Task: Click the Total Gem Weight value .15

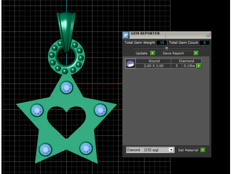Action: pyautogui.click(x=161, y=43)
